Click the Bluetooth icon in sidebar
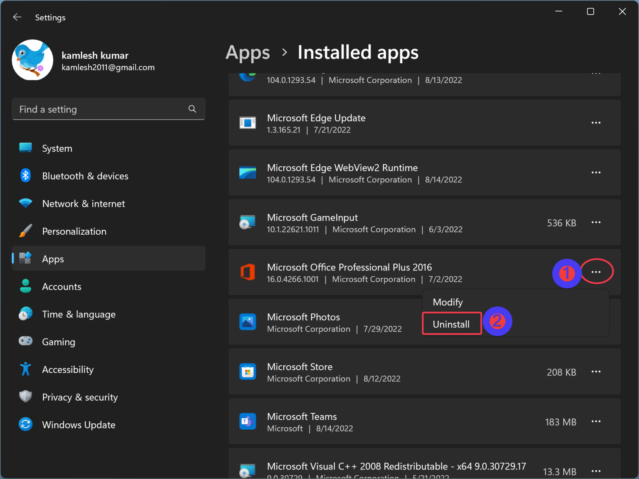The width and height of the screenshot is (639, 479). pyautogui.click(x=25, y=176)
